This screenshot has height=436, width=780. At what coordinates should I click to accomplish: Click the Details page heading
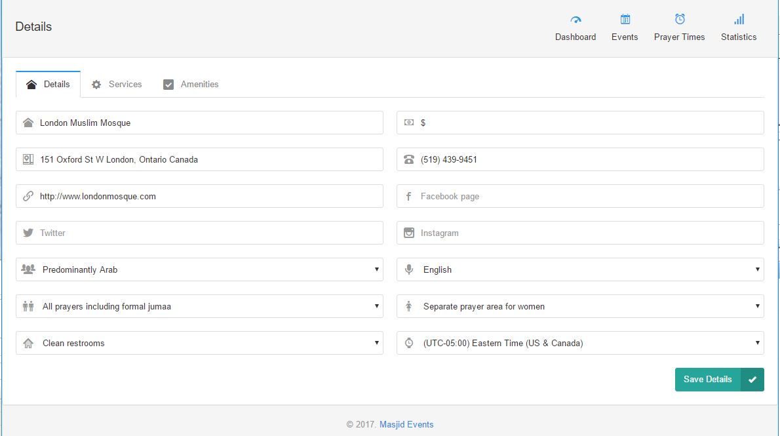(33, 27)
